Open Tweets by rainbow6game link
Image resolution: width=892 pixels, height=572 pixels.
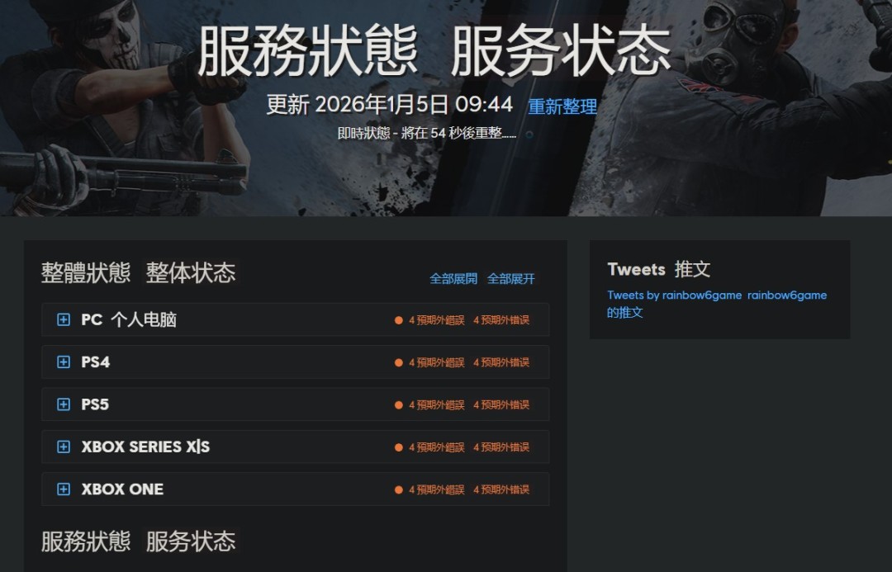pyautogui.click(x=674, y=295)
